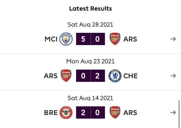This screenshot has width=181, height=128.
Task: Click Arsenal's crest in the Aug 28 match
Action: click(x=115, y=39)
